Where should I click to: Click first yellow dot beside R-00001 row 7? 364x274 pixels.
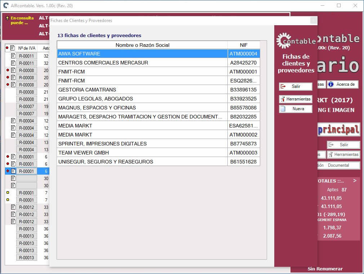point(8,193)
